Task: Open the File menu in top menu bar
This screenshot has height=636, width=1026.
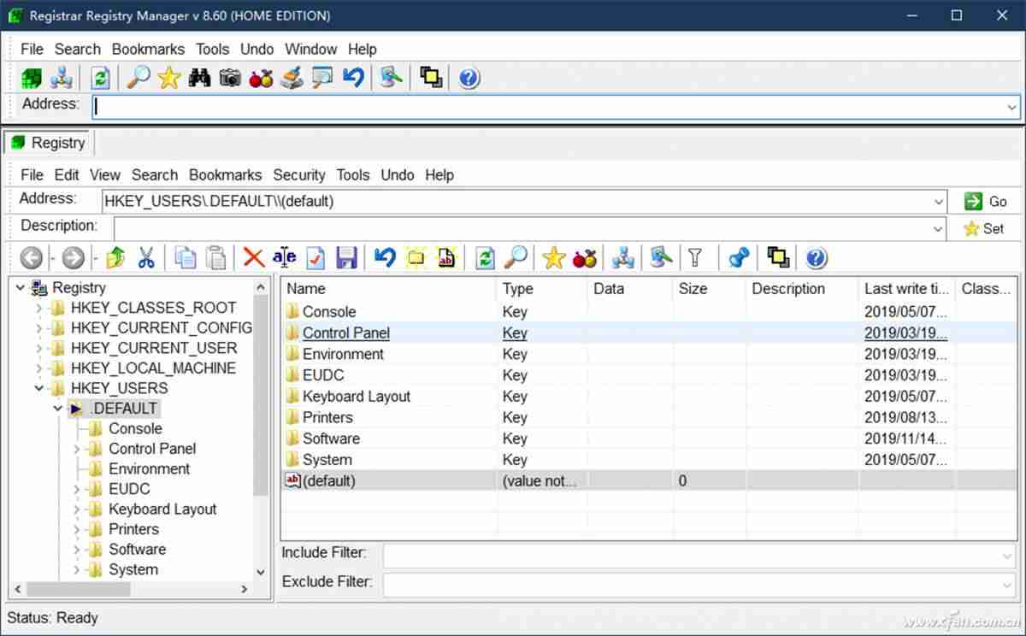Action: pyautogui.click(x=32, y=49)
